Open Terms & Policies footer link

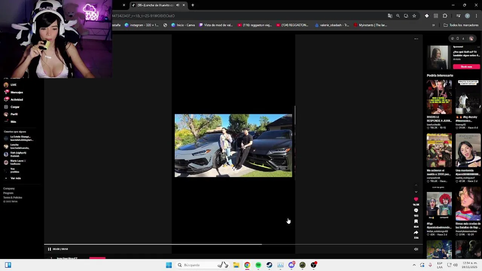13,198
